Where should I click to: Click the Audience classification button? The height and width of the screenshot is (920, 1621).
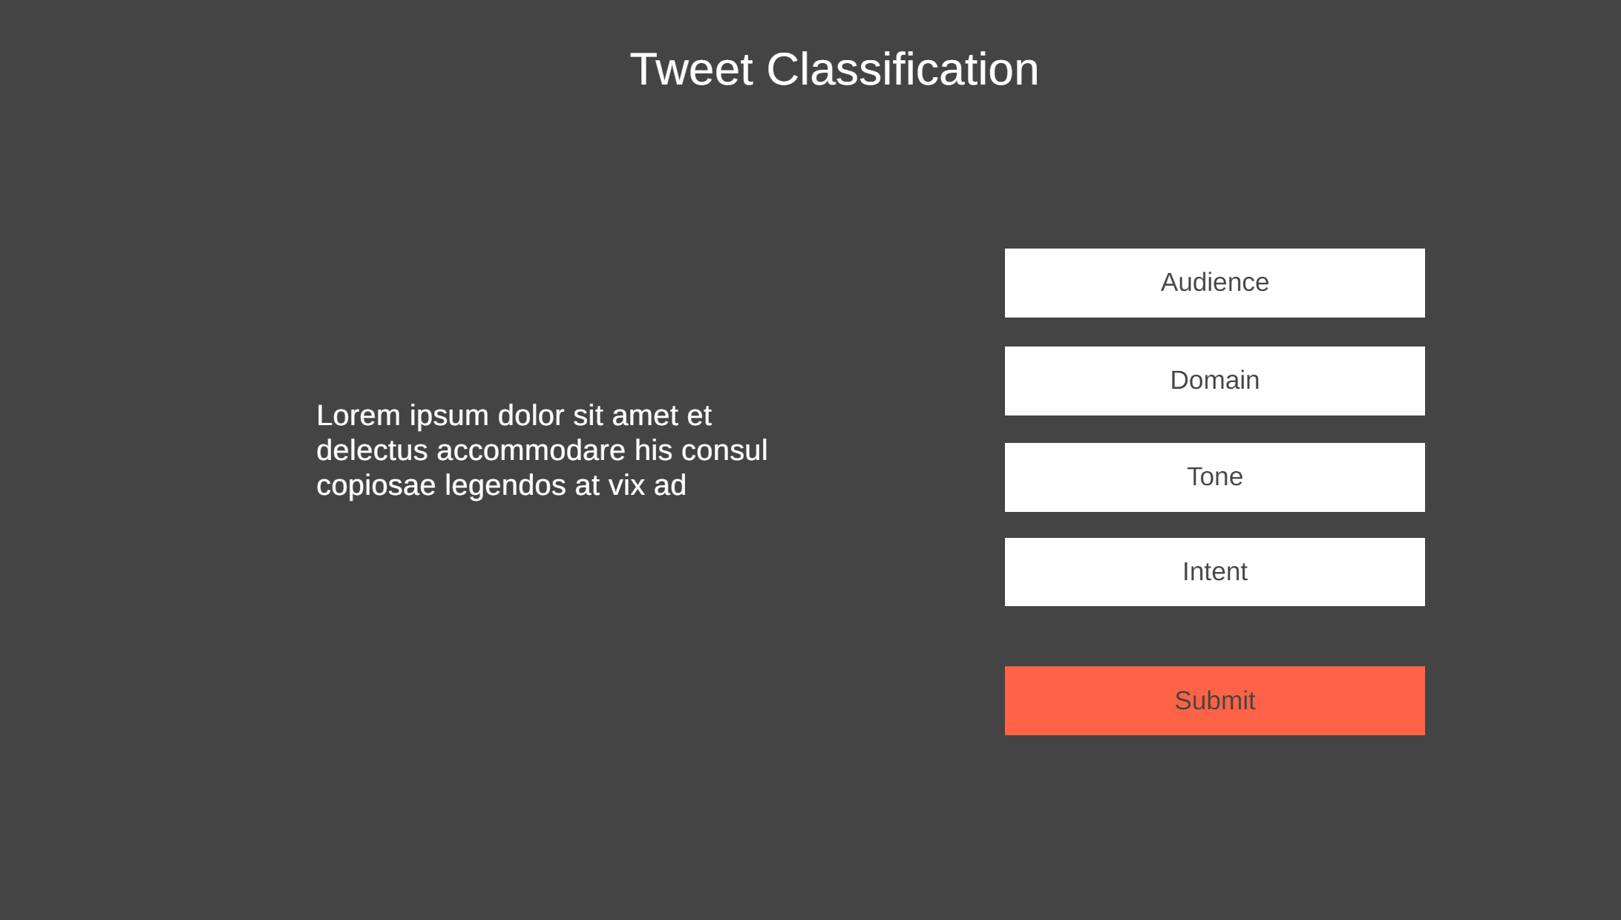pos(1214,283)
